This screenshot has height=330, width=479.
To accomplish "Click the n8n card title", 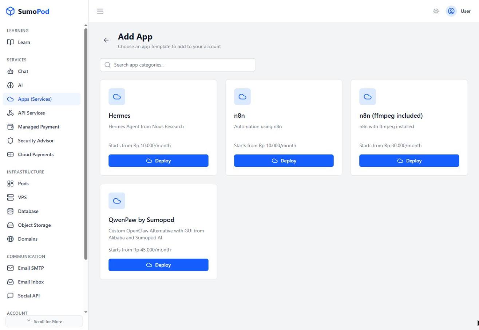I will 239,116.
